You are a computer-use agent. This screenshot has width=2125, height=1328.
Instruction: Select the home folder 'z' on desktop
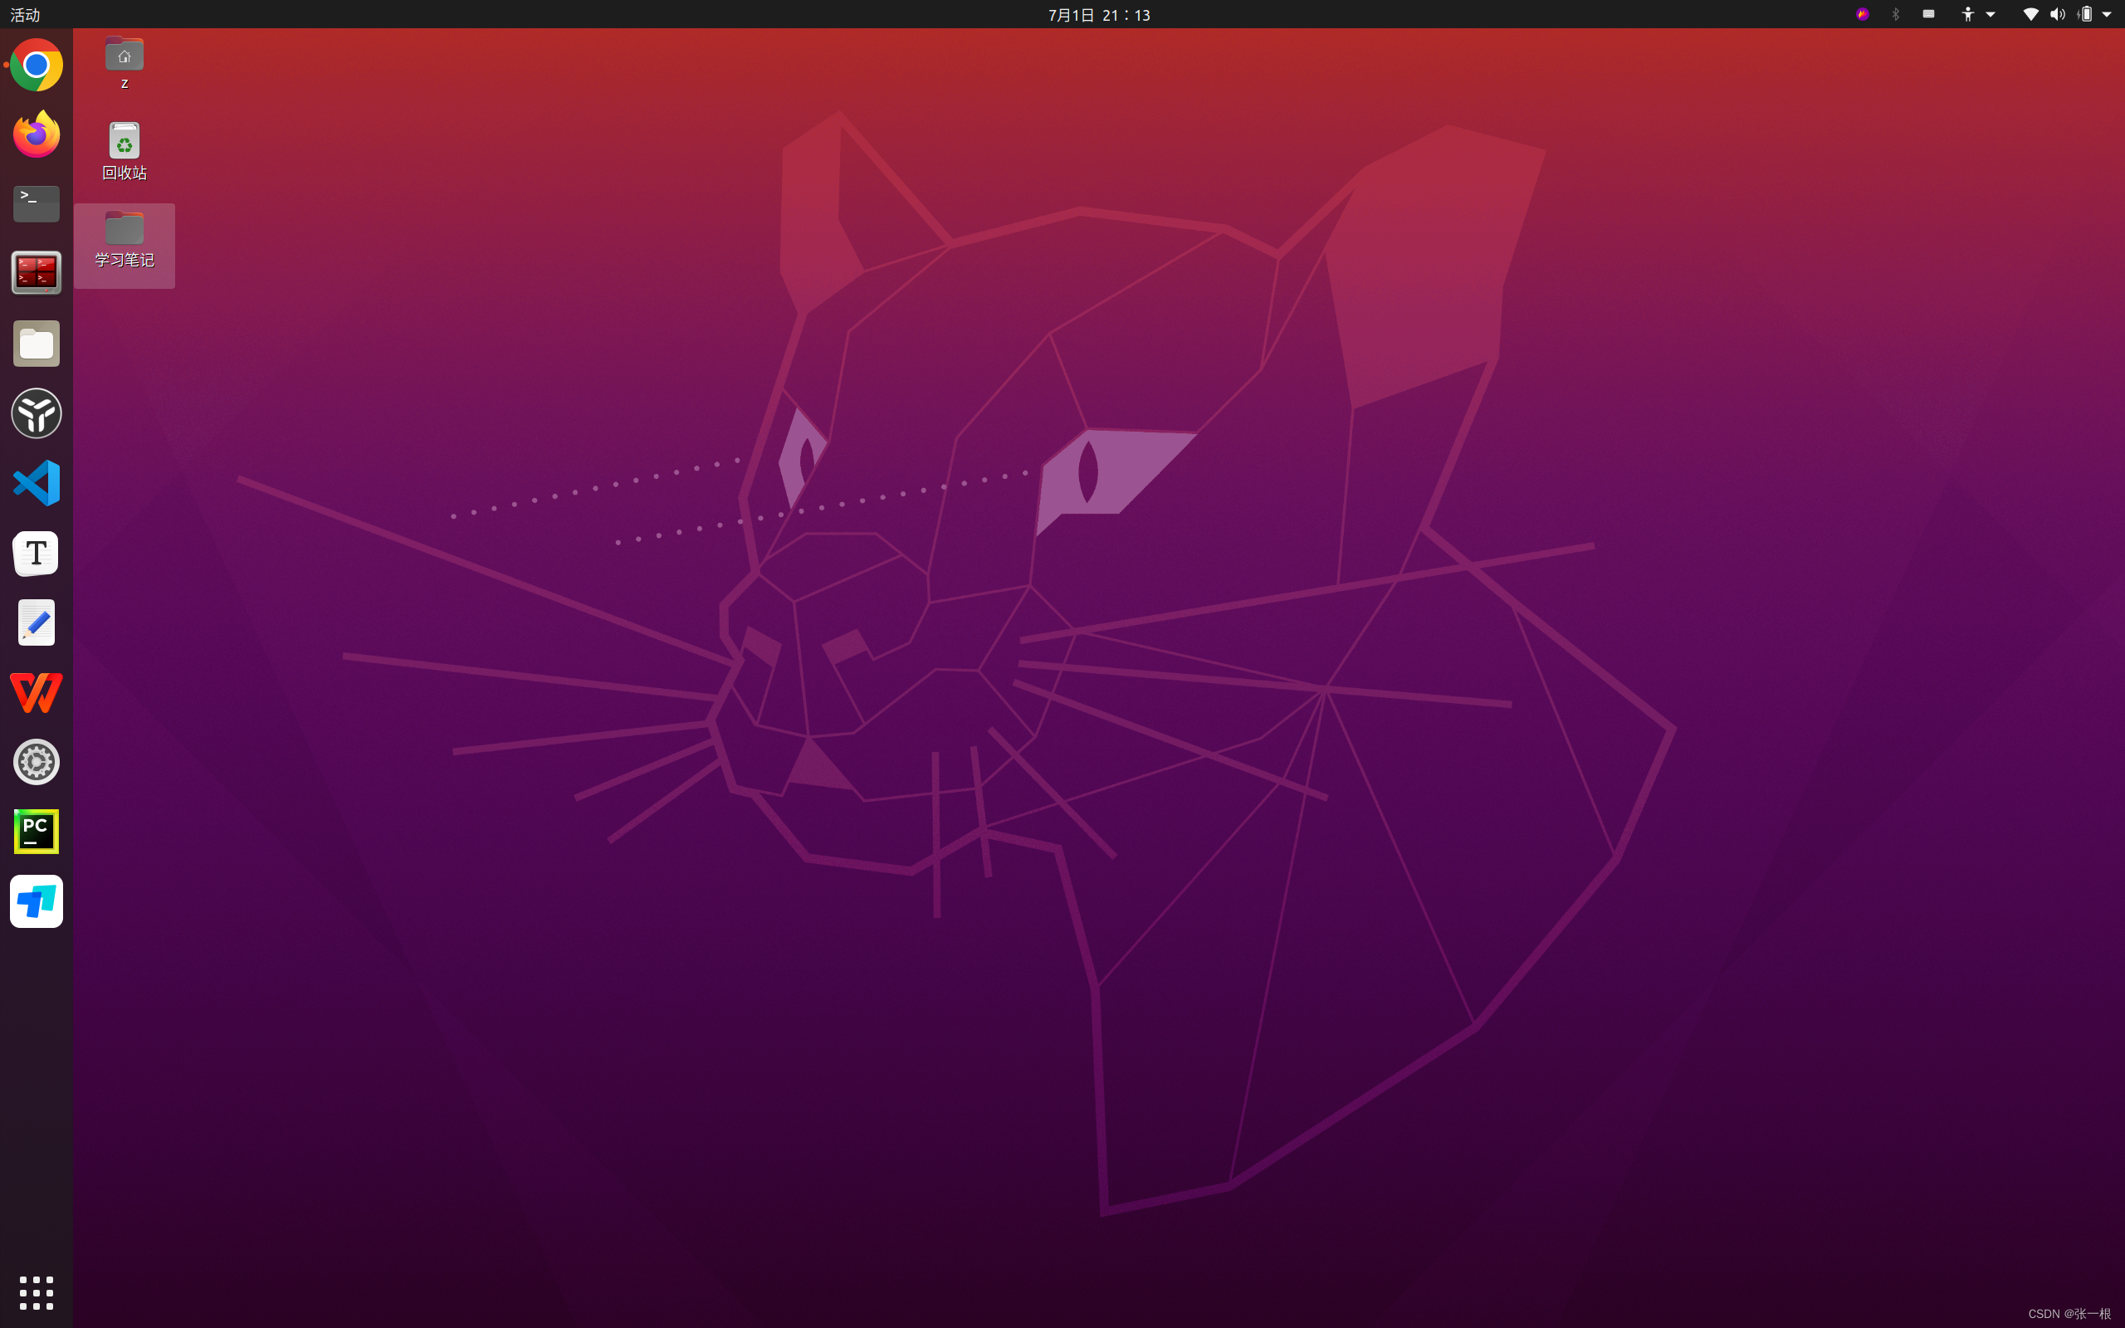pos(124,63)
